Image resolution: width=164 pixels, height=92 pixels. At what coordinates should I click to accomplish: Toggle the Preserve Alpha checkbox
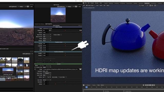pyautogui.click(x=61, y=35)
